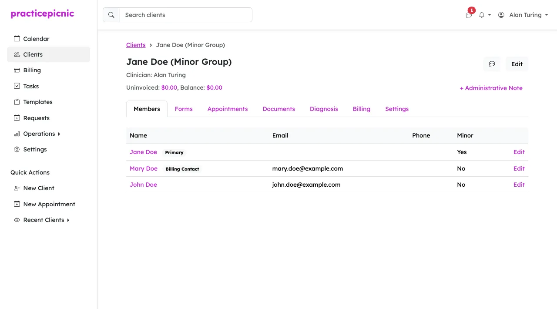Click the Name column header
This screenshot has width=557, height=309.
pyautogui.click(x=138, y=135)
